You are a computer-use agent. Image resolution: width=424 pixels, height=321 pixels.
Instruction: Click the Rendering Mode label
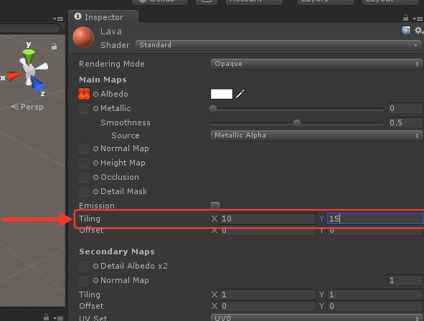(x=112, y=64)
